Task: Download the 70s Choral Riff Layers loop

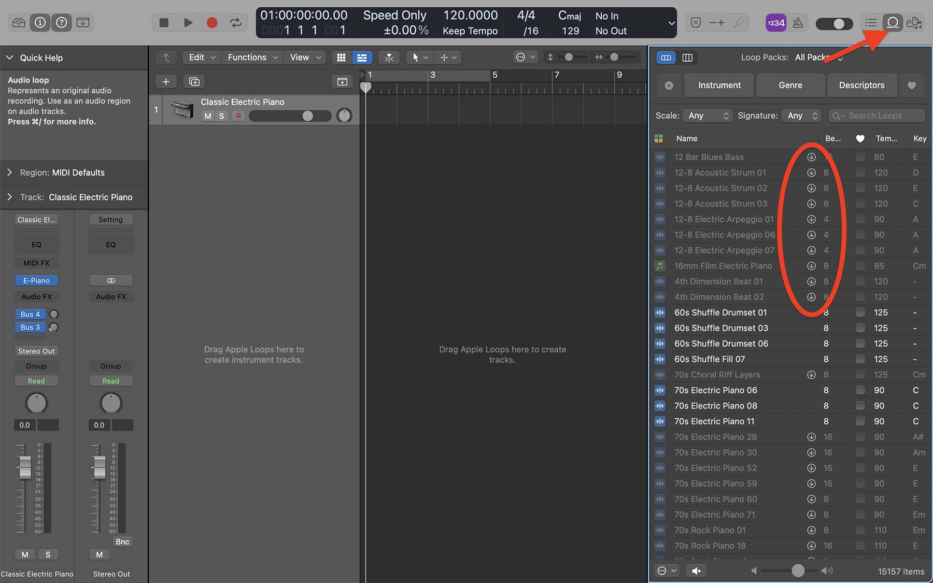Action: (x=812, y=375)
